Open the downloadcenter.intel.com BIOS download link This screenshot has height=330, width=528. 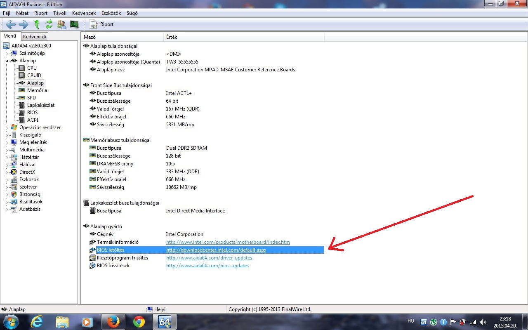click(216, 250)
